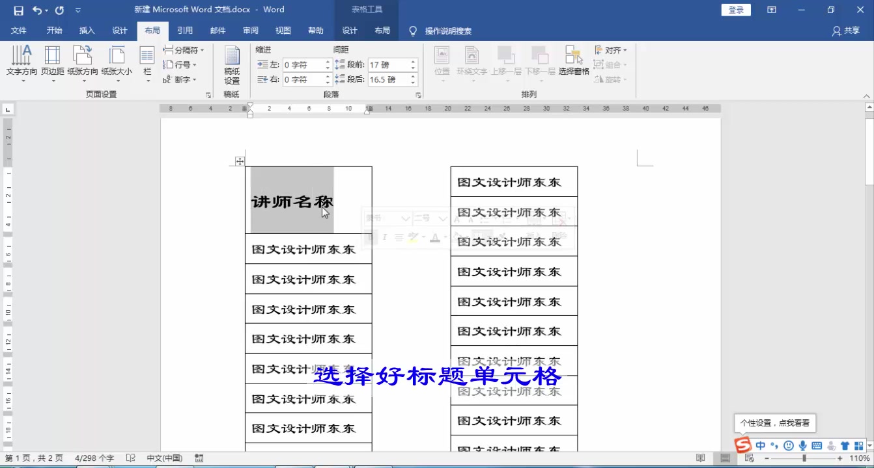Open 稿纸设置 manuscript paper settings
The width and height of the screenshot is (874, 468).
(232, 65)
